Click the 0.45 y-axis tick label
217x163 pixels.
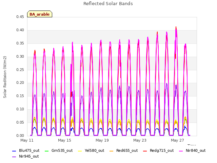click(20, 17)
